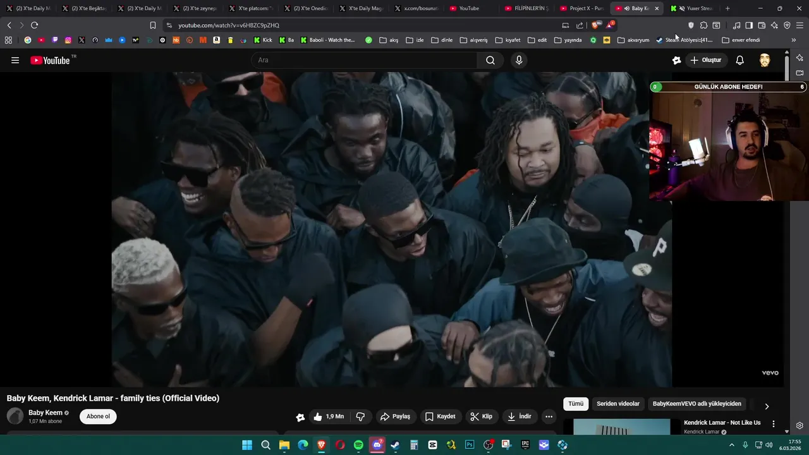Open Spotify from the taskbar
The image size is (809, 455).
point(358,445)
